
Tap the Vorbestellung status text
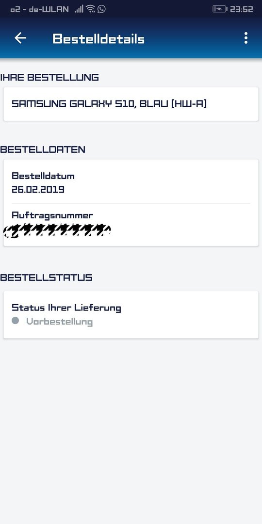click(x=60, y=322)
